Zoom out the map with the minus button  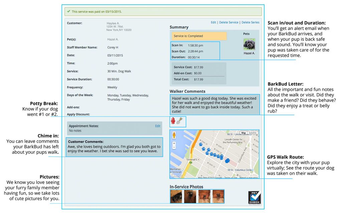pos(174,147)
